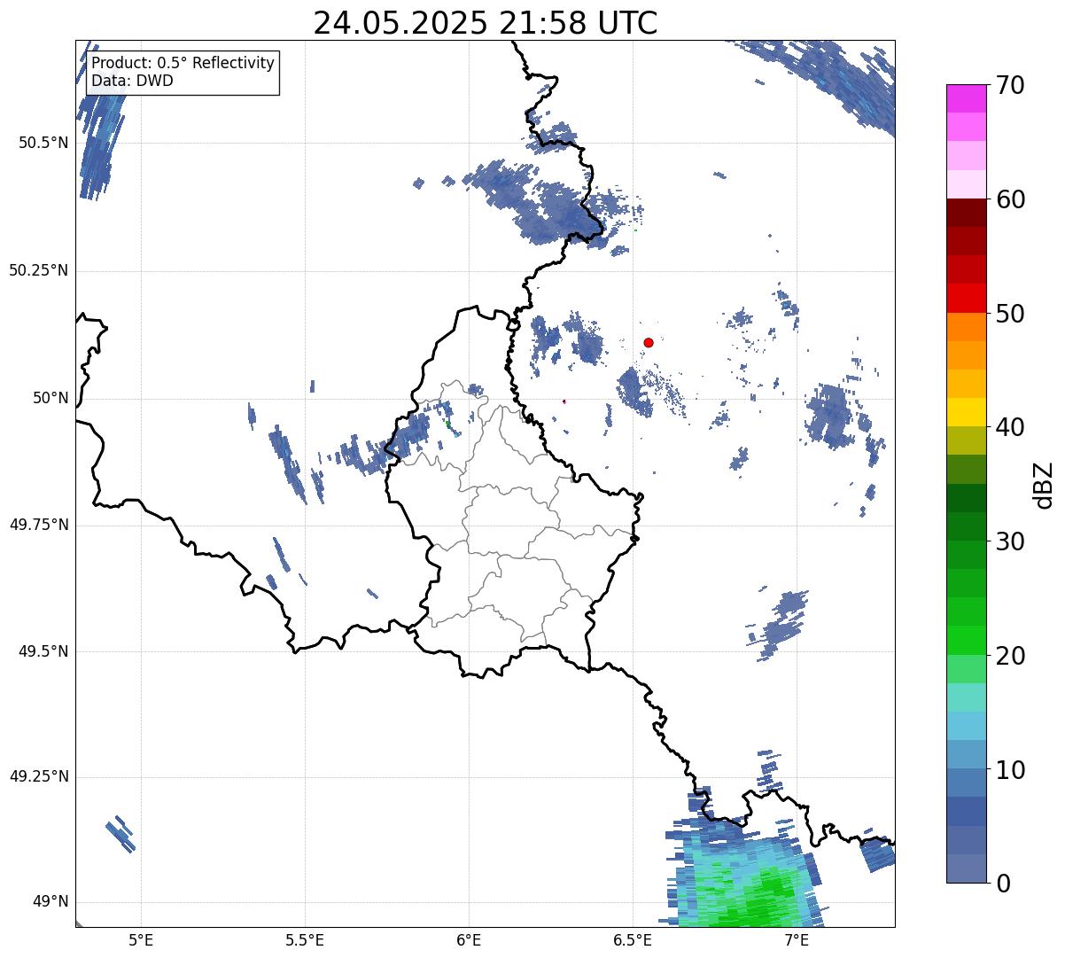Click the latitude label "49.75°N"
Screen dimensions: 1065x958
tap(39, 525)
